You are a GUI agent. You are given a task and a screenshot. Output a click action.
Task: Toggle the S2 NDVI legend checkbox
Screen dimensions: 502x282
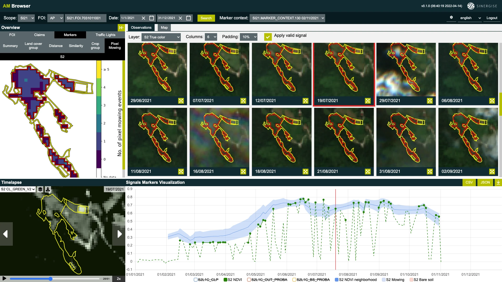tap(225, 280)
